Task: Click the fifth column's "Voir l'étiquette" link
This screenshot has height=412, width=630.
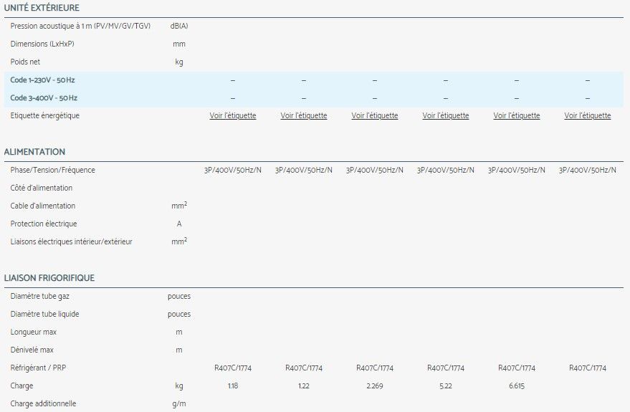Action: pyautogui.click(x=516, y=116)
